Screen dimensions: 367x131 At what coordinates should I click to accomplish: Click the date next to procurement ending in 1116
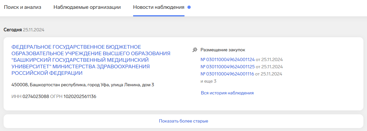[269, 74]
